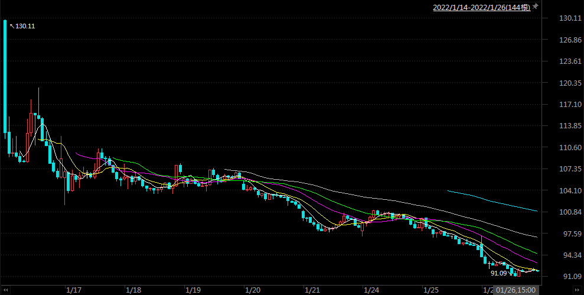Viewport: 584px width, 295px height.
Task: Choose the 1/24 date axis marker
Action: pyautogui.click(x=372, y=290)
